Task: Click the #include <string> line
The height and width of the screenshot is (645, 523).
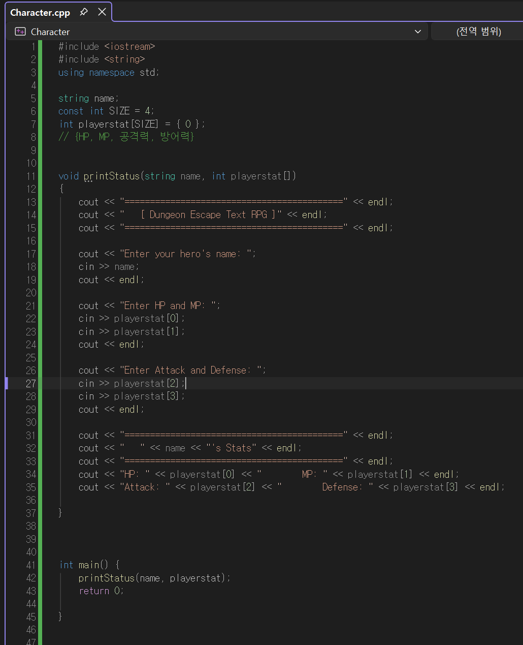Action: (x=102, y=59)
